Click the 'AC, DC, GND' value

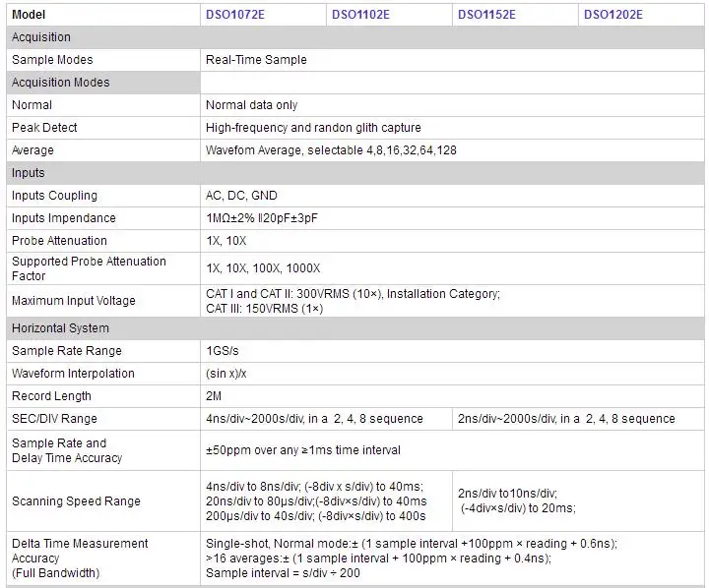click(x=241, y=195)
